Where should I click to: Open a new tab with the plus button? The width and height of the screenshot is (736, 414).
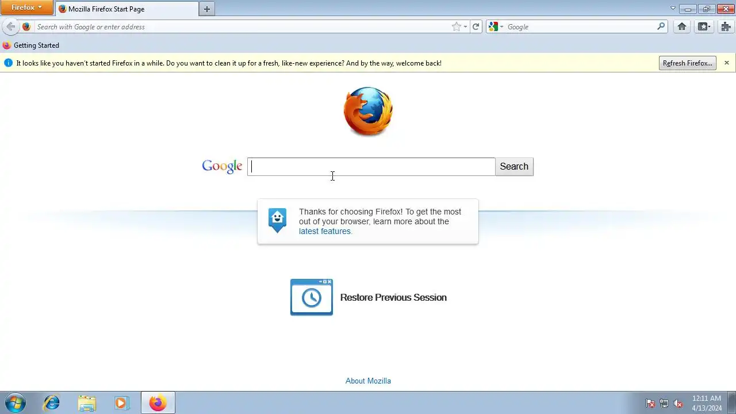pyautogui.click(x=207, y=9)
